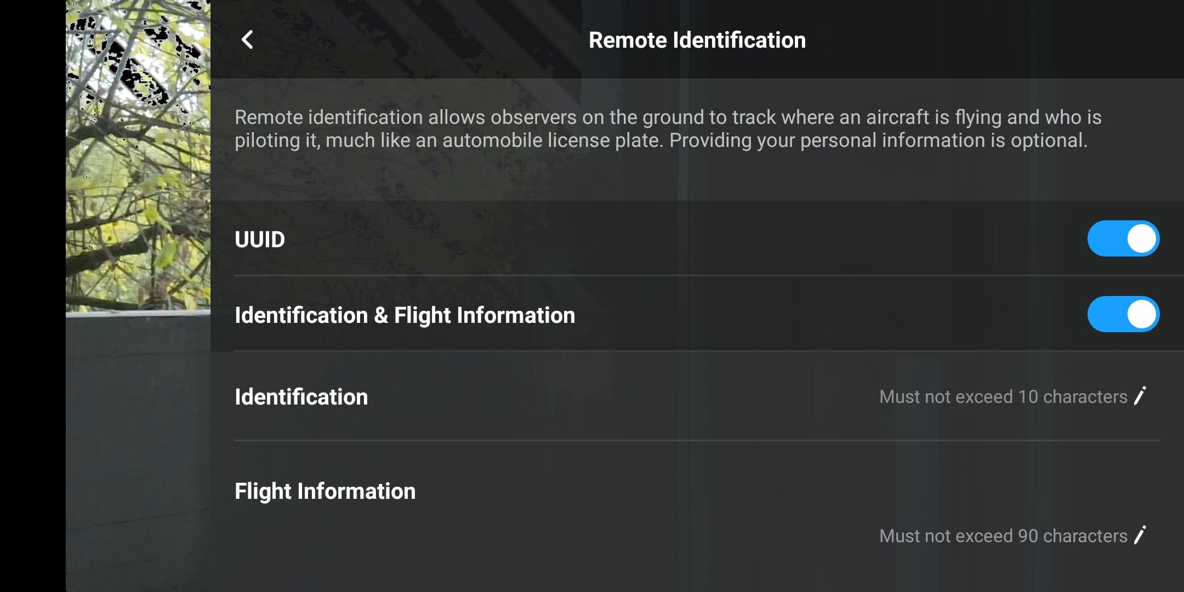The width and height of the screenshot is (1184, 592).
Task: Tap the divider line below the Identification row
Action: 696,440
